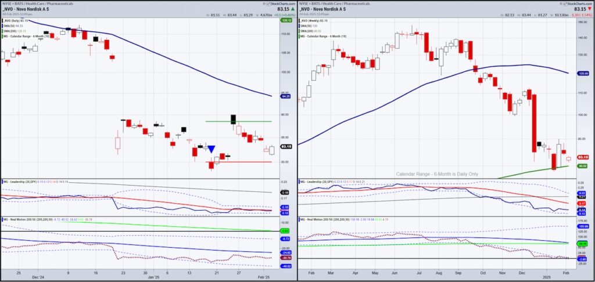This screenshot has width=595, height=282.
Task: Click the green calendar range high line on daily chart
Action: click(x=238, y=121)
